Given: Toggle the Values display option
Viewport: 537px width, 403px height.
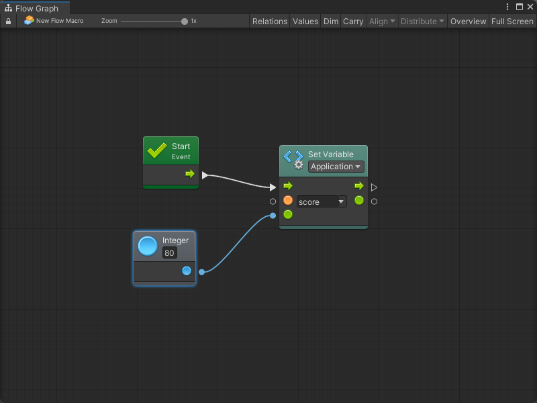Looking at the screenshot, I should pos(305,21).
